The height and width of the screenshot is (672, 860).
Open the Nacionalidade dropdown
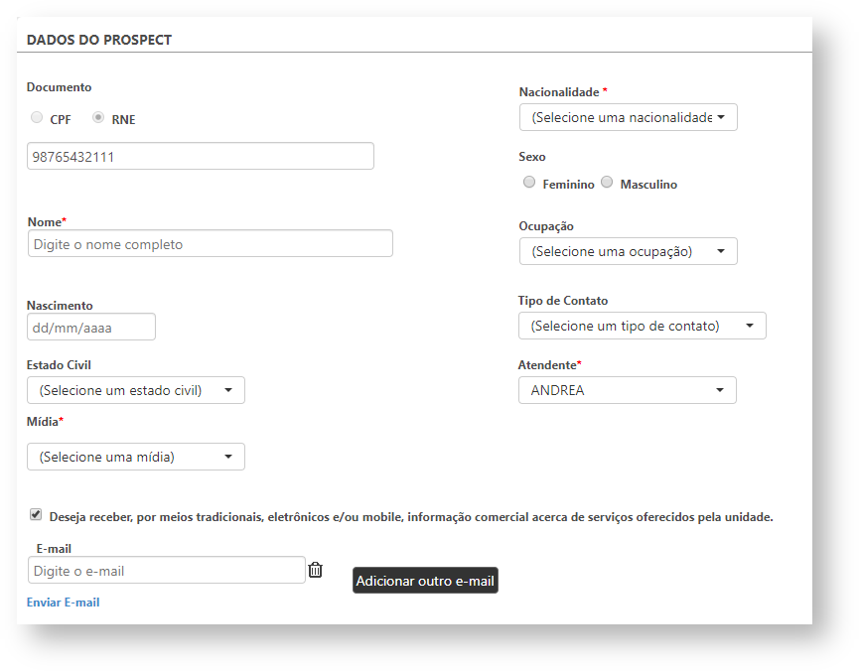tap(628, 117)
